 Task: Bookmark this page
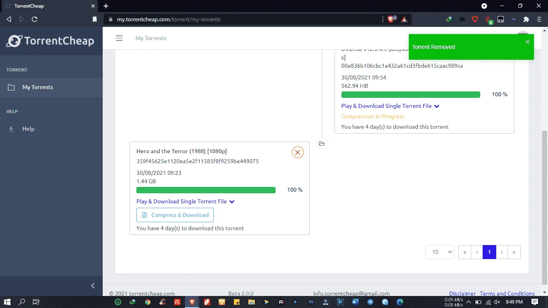pyautogui.click(x=95, y=19)
